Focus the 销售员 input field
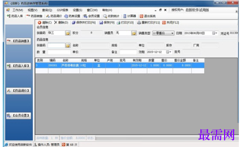The image size is (242, 147). click(x=123, y=33)
